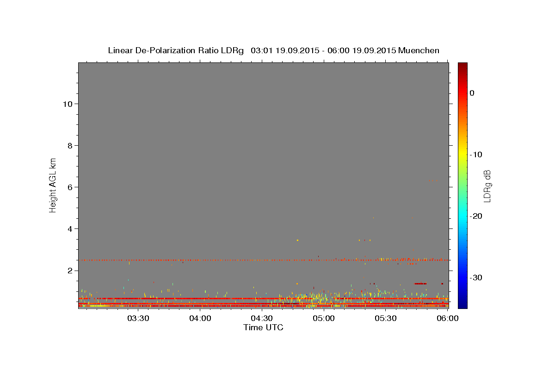This screenshot has width=555, height=370.
Task: Click the colorbar value -10
Action: pyautogui.click(x=476, y=154)
